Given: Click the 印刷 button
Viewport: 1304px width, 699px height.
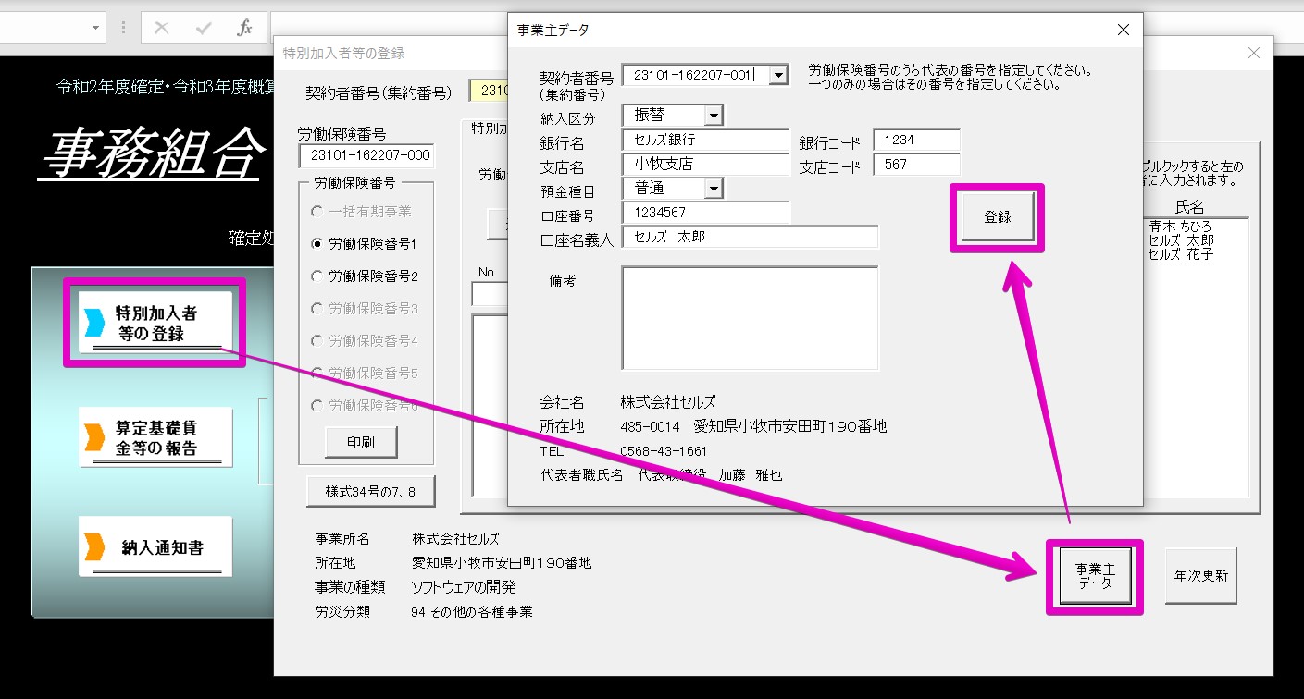Looking at the screenshot, I should [360, 442].
